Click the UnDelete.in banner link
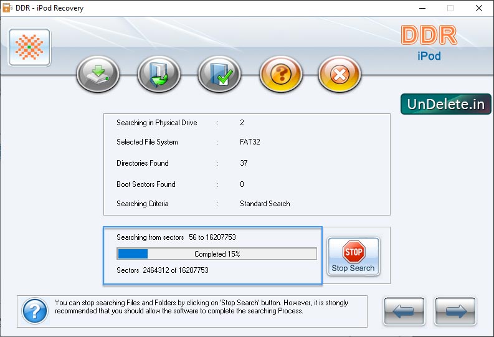The width and height of the screenshot is (494, 337). click(446, 104)
